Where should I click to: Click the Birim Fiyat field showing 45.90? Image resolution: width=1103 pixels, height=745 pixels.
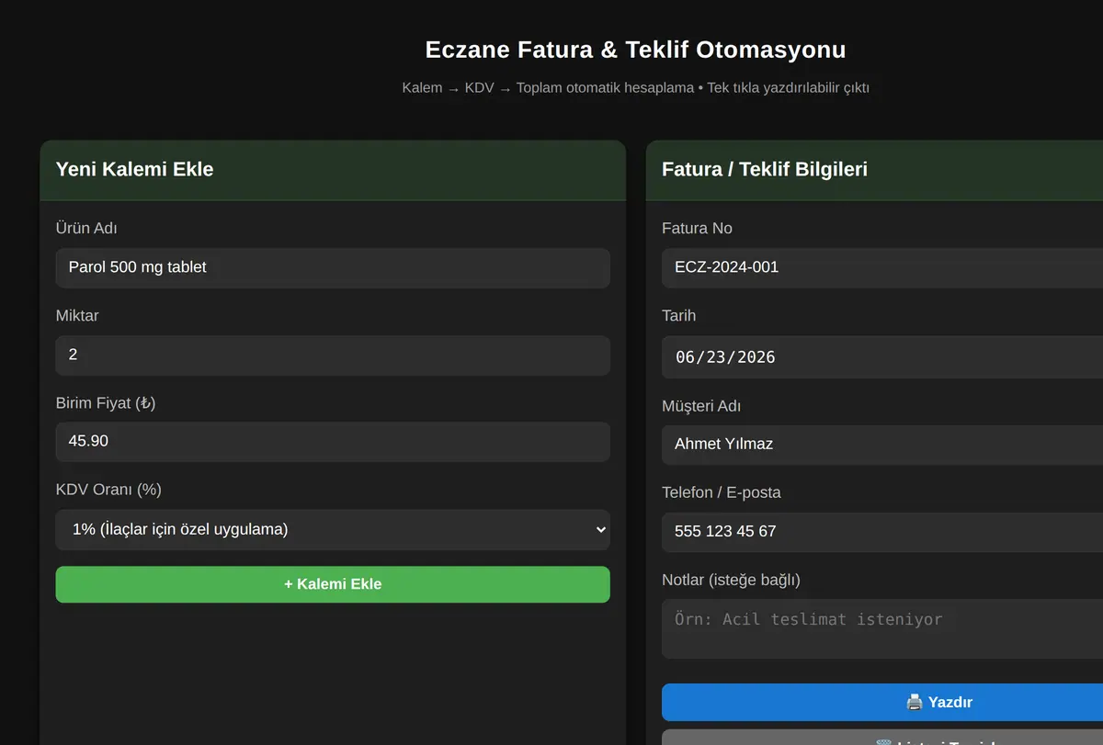pyautogui.click(x=333, y=442)
